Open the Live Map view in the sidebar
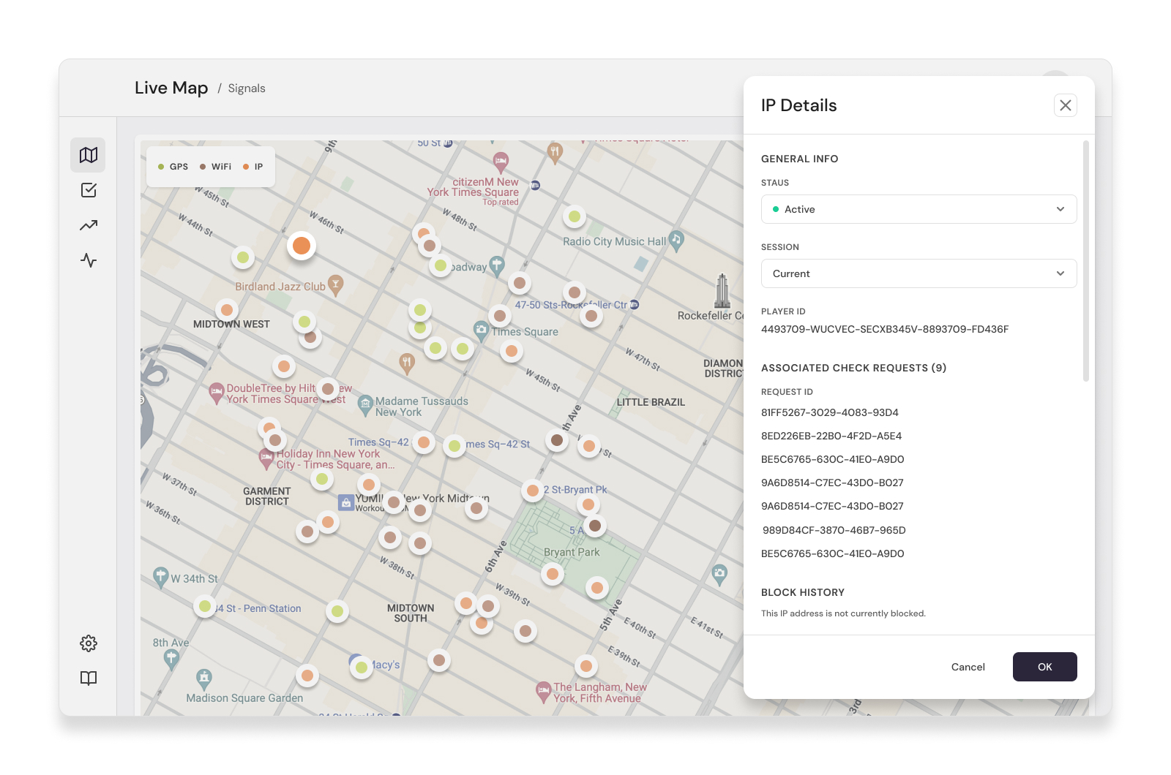This screenshot has width=1171, height=775. pyautogui.click(x=89, y=155)
